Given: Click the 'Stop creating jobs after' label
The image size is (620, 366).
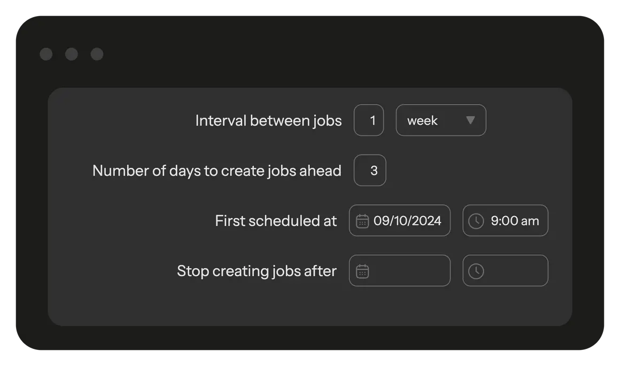Looking at the screenshot, I should click(x=257, y=271).
